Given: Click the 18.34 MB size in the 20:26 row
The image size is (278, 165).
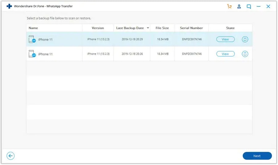Looking at the screenshot, I should coord(162,54).
